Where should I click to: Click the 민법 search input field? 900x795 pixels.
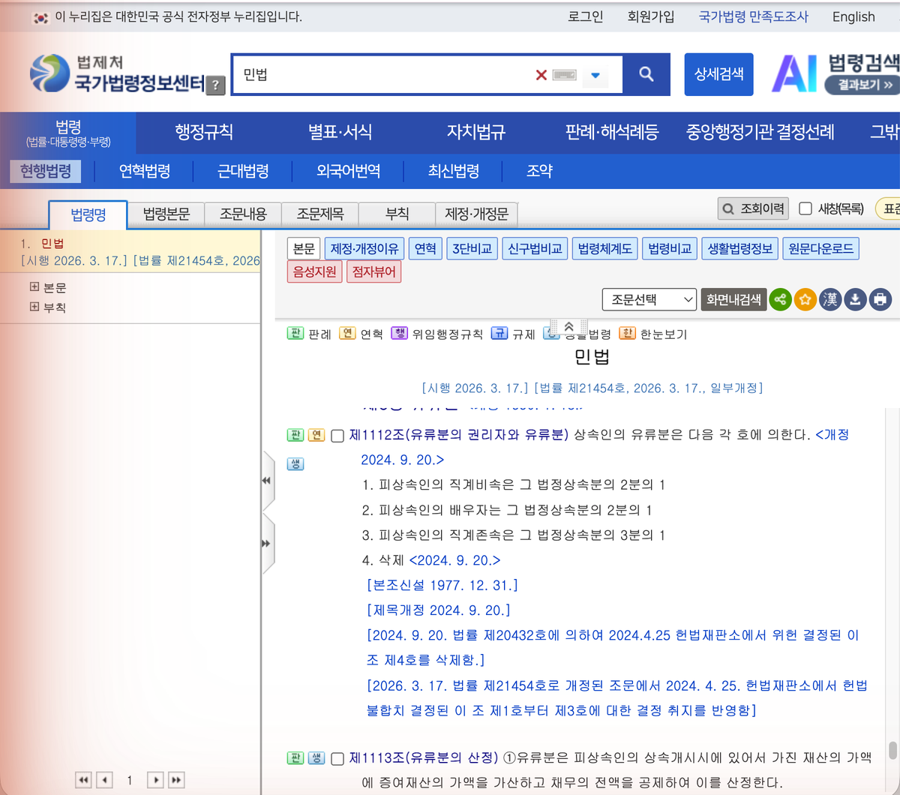click(x=382, y=74)
